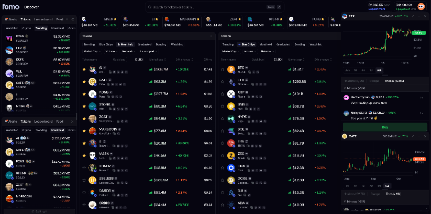This screenshot has height=214, width=431.
Task: Star the USELESS token row
Action: point(84,180)
